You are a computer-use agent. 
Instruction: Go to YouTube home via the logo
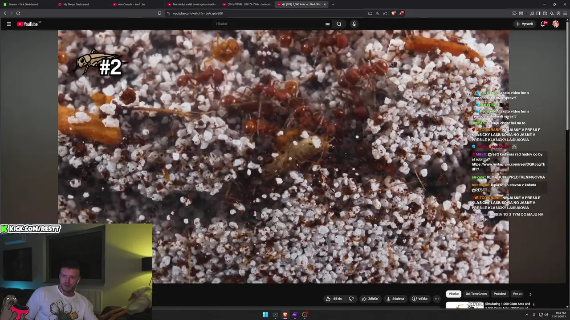coord(28,24)
